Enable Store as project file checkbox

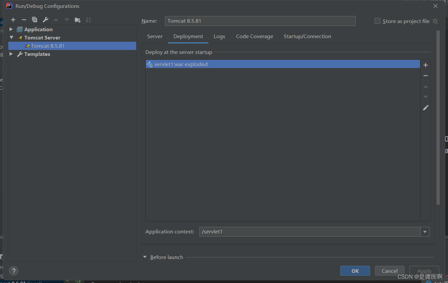tap(377, 21)
